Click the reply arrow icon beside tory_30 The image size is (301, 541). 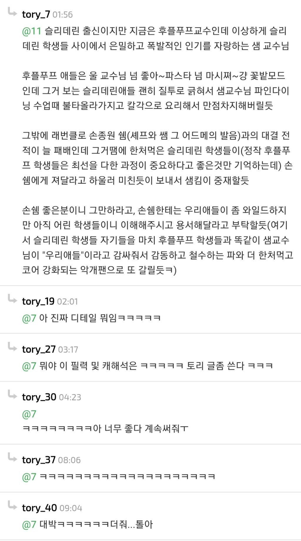tap(12, 395)
